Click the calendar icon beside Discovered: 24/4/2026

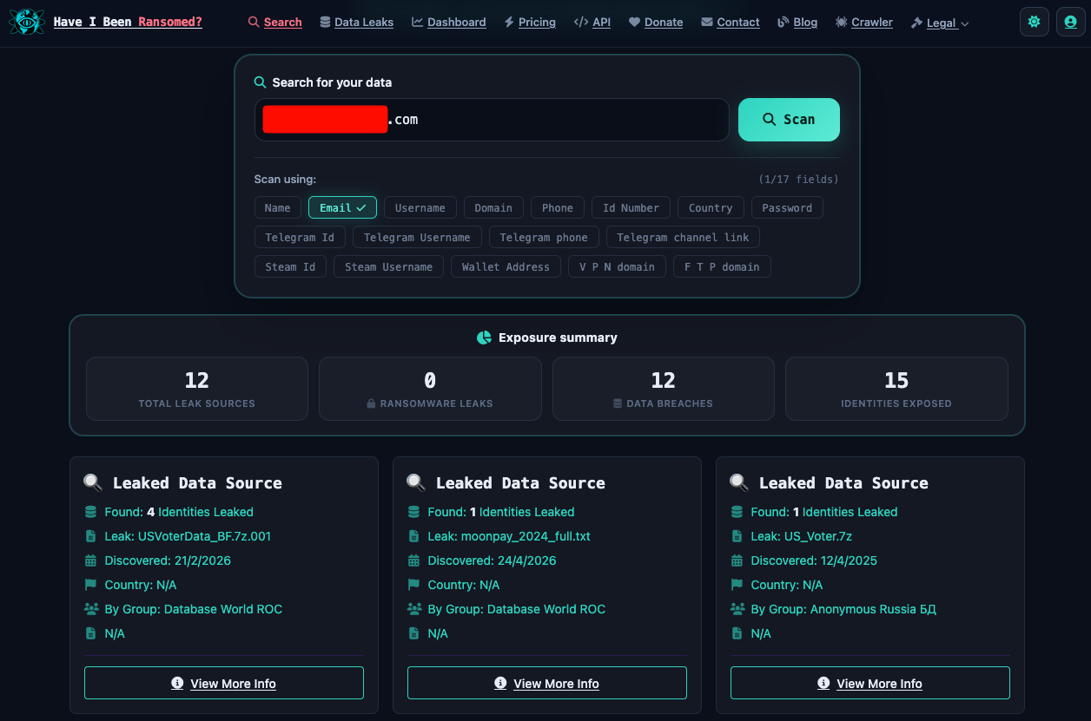pyautogui.click(x=414, y=560)
